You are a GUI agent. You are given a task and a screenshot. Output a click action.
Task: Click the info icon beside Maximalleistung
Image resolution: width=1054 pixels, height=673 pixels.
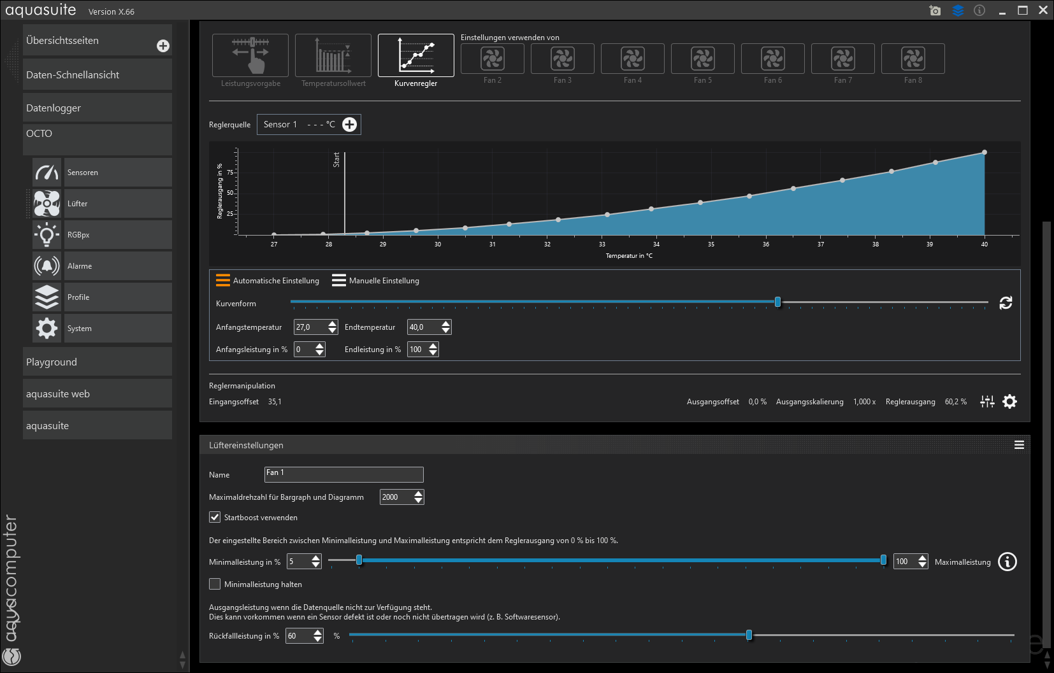[x=1007, y=562]
